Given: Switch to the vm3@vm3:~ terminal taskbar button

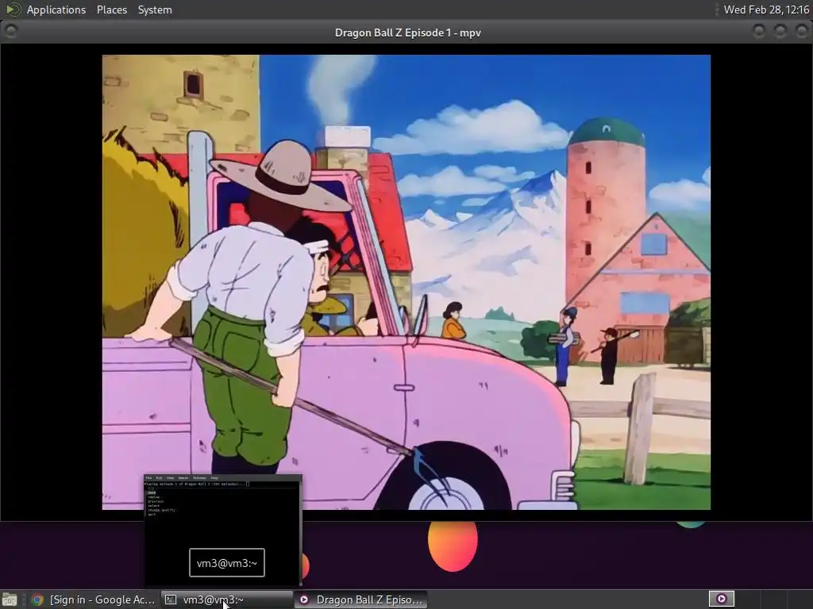Looking at the screenshot, I should tap(226, 599).
